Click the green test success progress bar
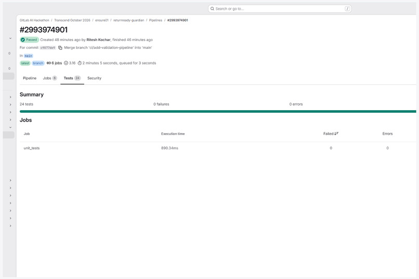 pyautogui.click(x=218, y=111)
